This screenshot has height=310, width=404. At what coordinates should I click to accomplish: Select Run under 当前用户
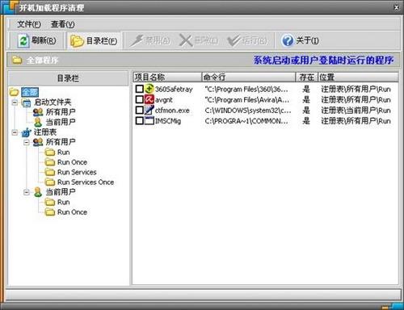[64, 202]
